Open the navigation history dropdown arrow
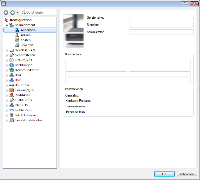The width and height of the screenshot is (200, 180). click(18, 13)
